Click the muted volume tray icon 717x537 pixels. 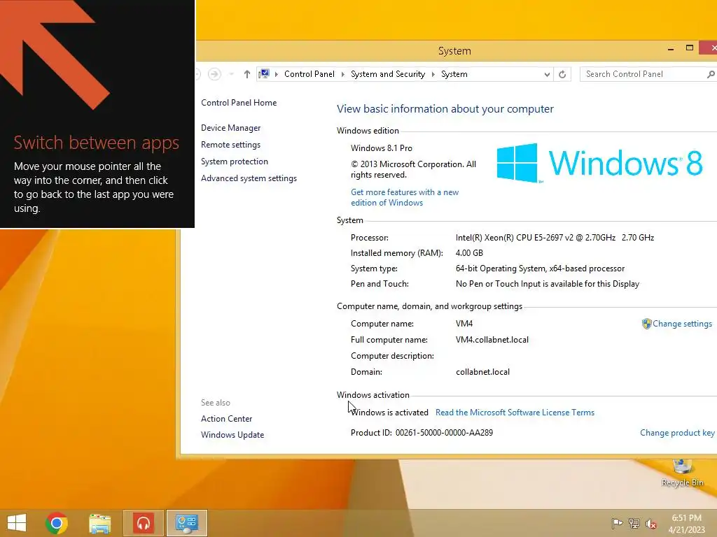click(x=651, y=524)
